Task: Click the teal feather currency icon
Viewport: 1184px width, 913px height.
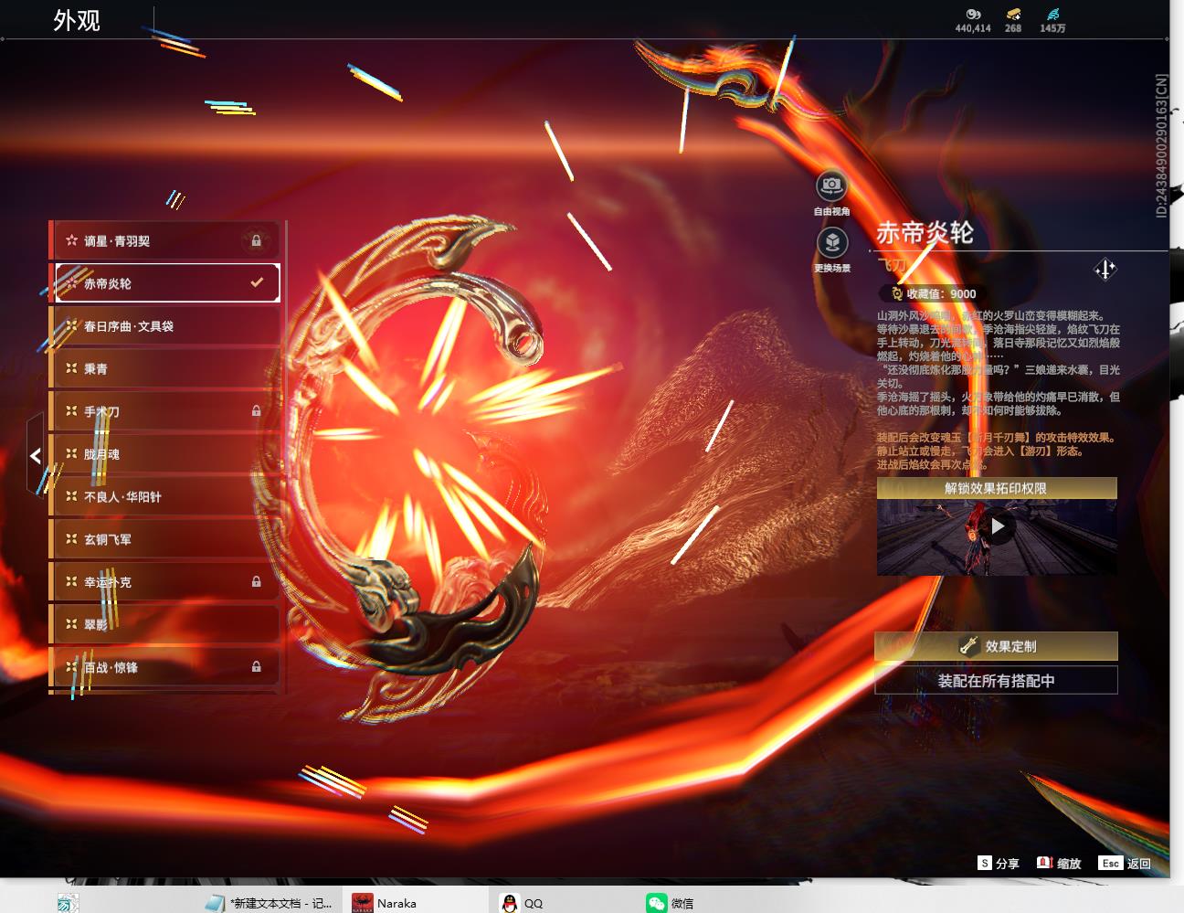Action: point(1053,15)
